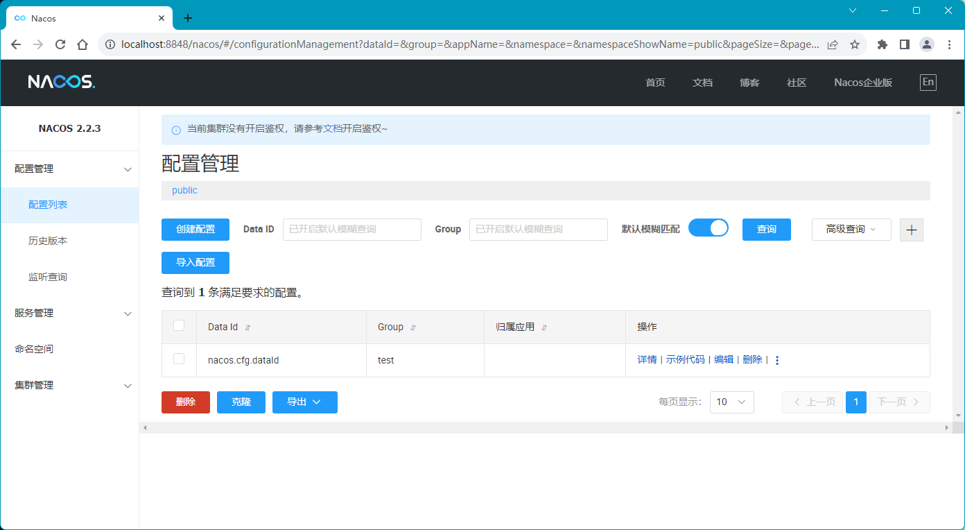This screenshot has height=530, width=965.
Task: Open browser profile avatar
Action: [x=927, y=44]
